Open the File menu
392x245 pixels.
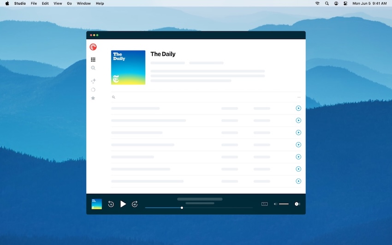coord(34,3)
